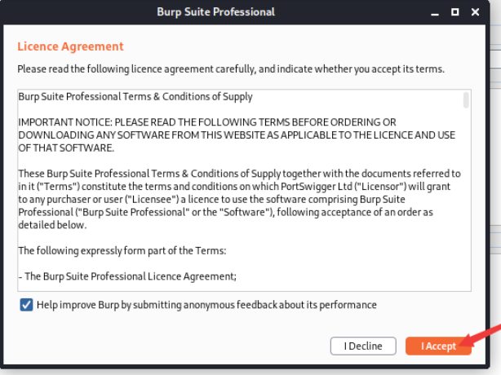Click the 'Terms & Conditions of Supply' first line
The width and height of the screenshot is (501, 375).
(x=135, y=96)
